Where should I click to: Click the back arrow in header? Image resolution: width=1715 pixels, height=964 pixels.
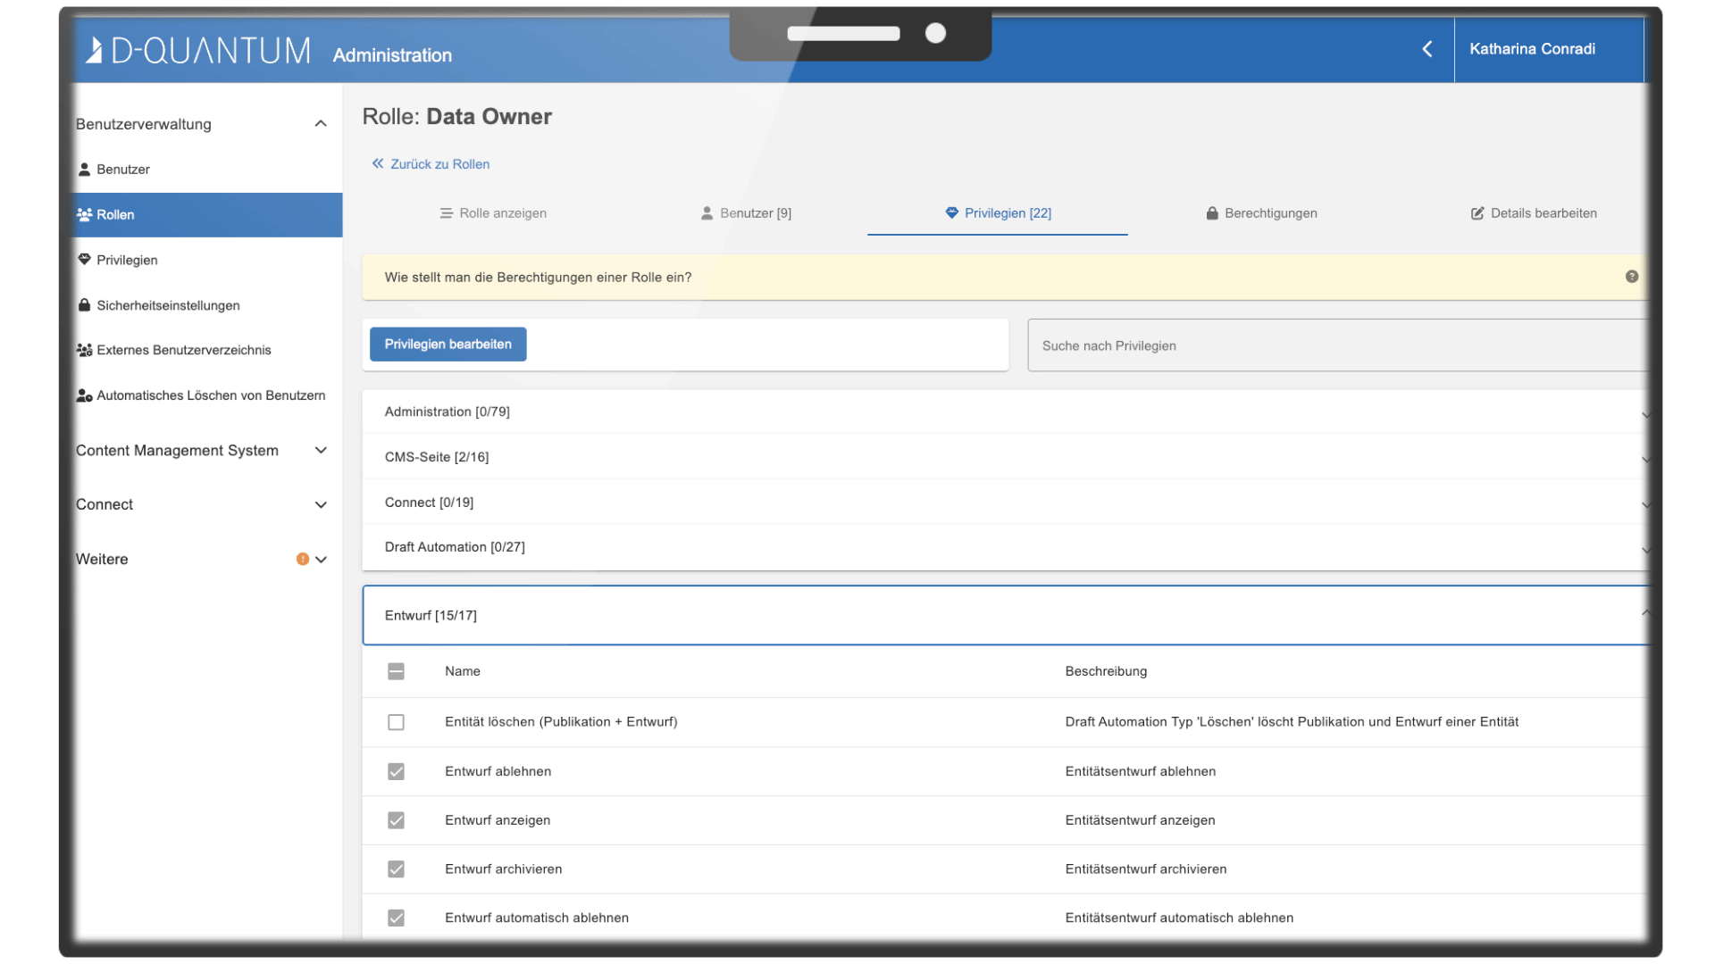point(1426,49)
